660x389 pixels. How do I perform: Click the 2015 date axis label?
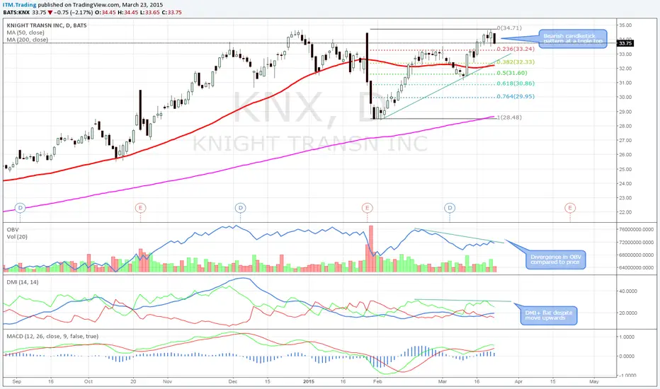coord(309,382)
